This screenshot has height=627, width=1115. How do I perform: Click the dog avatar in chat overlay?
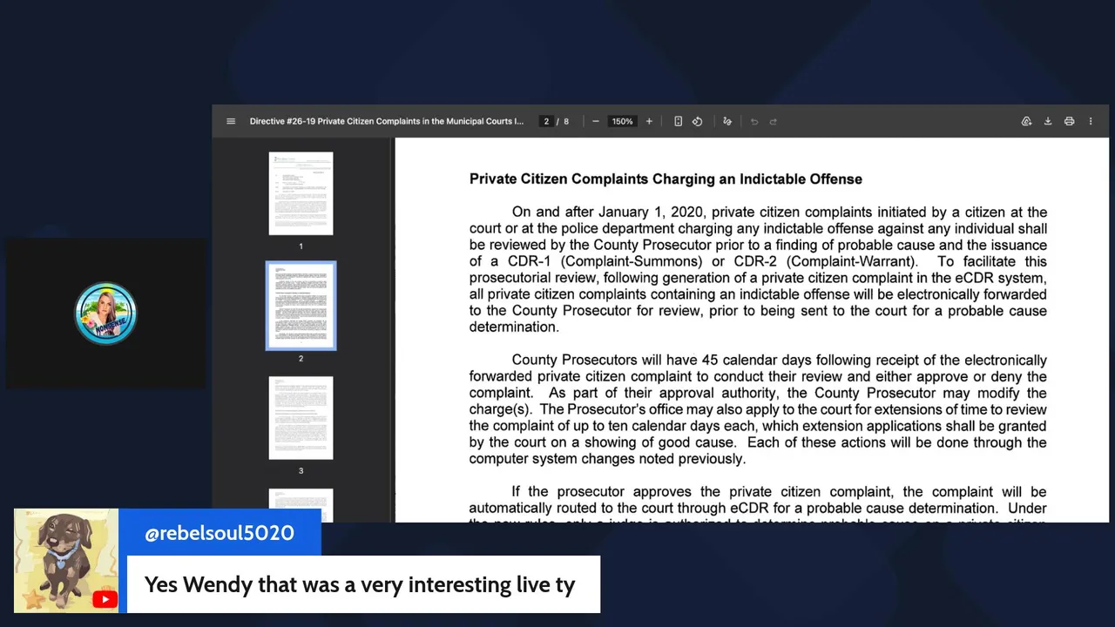click(66, 561)
